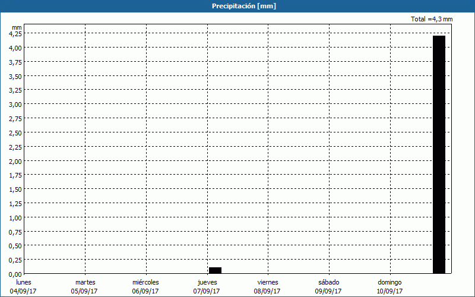Click the 09/09/17 date label
This screenshot has width=475, height=297.
[x=328, y=291]
